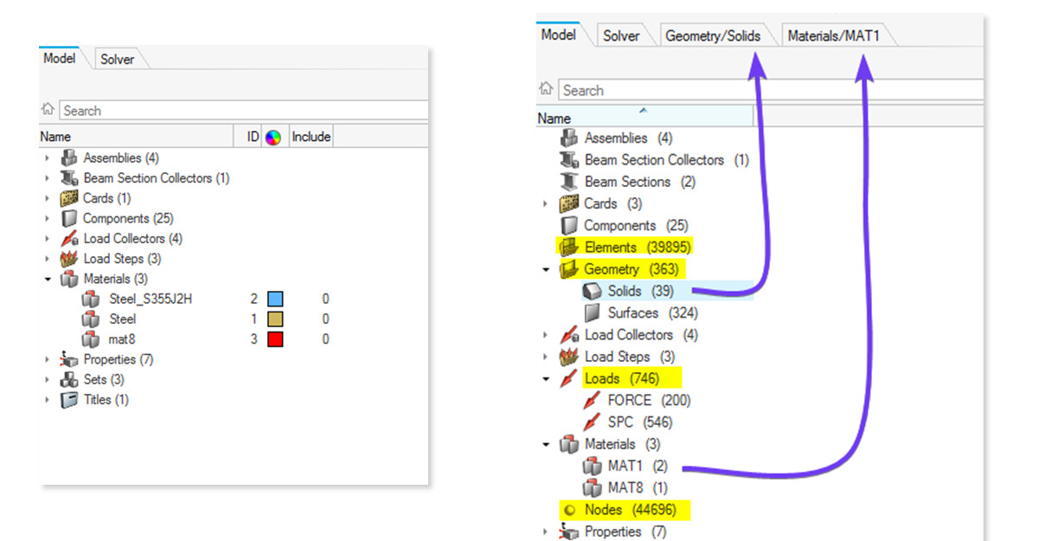Switch to the Solver tab
This screenshot has height=541, width=1038.
[117, 59]
